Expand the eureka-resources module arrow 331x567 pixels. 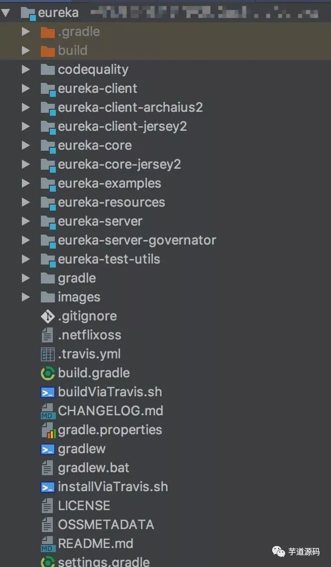25,202
